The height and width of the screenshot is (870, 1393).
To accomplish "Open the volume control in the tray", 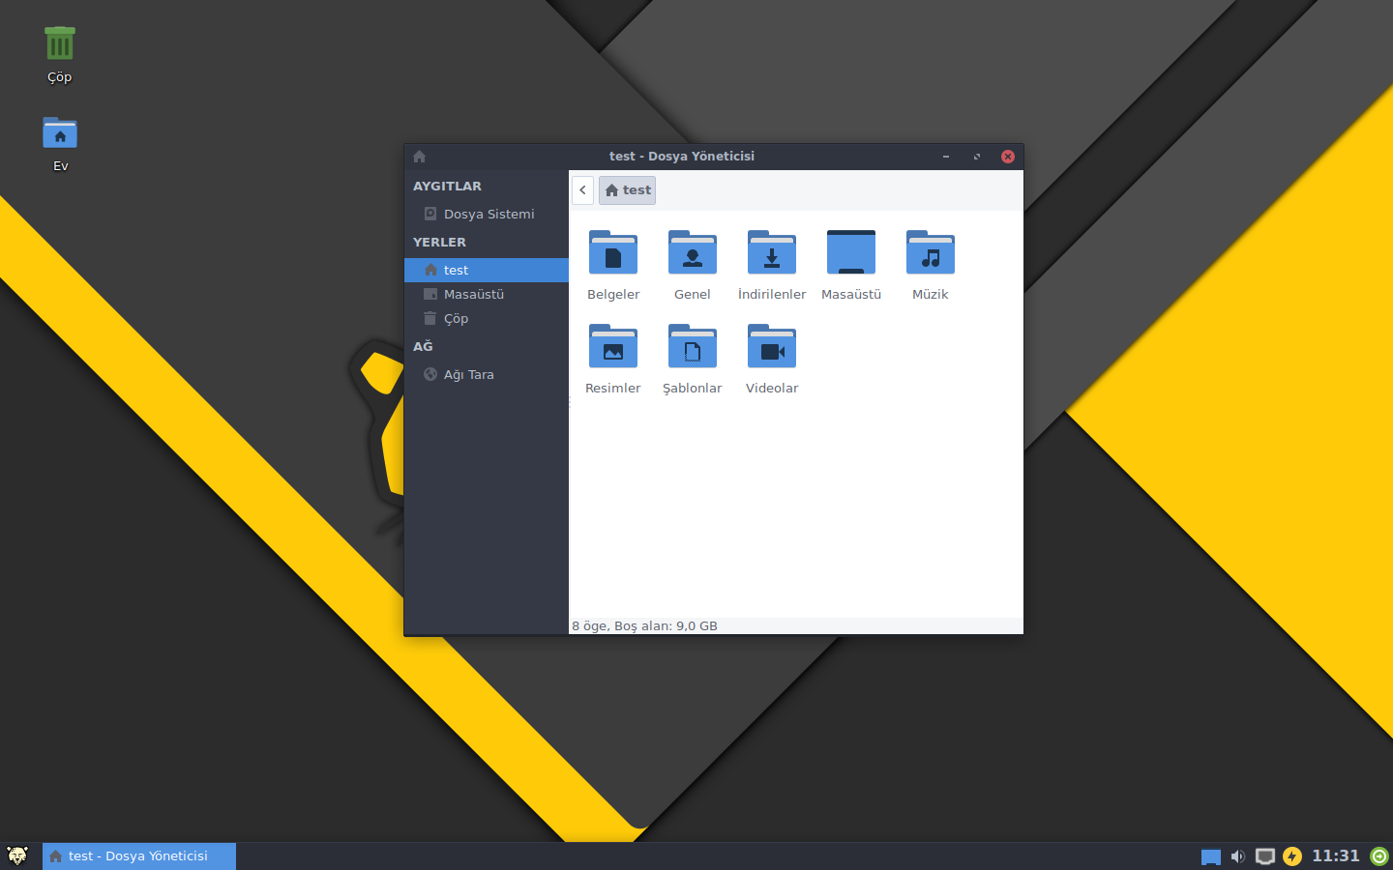I will point(1237,856).
